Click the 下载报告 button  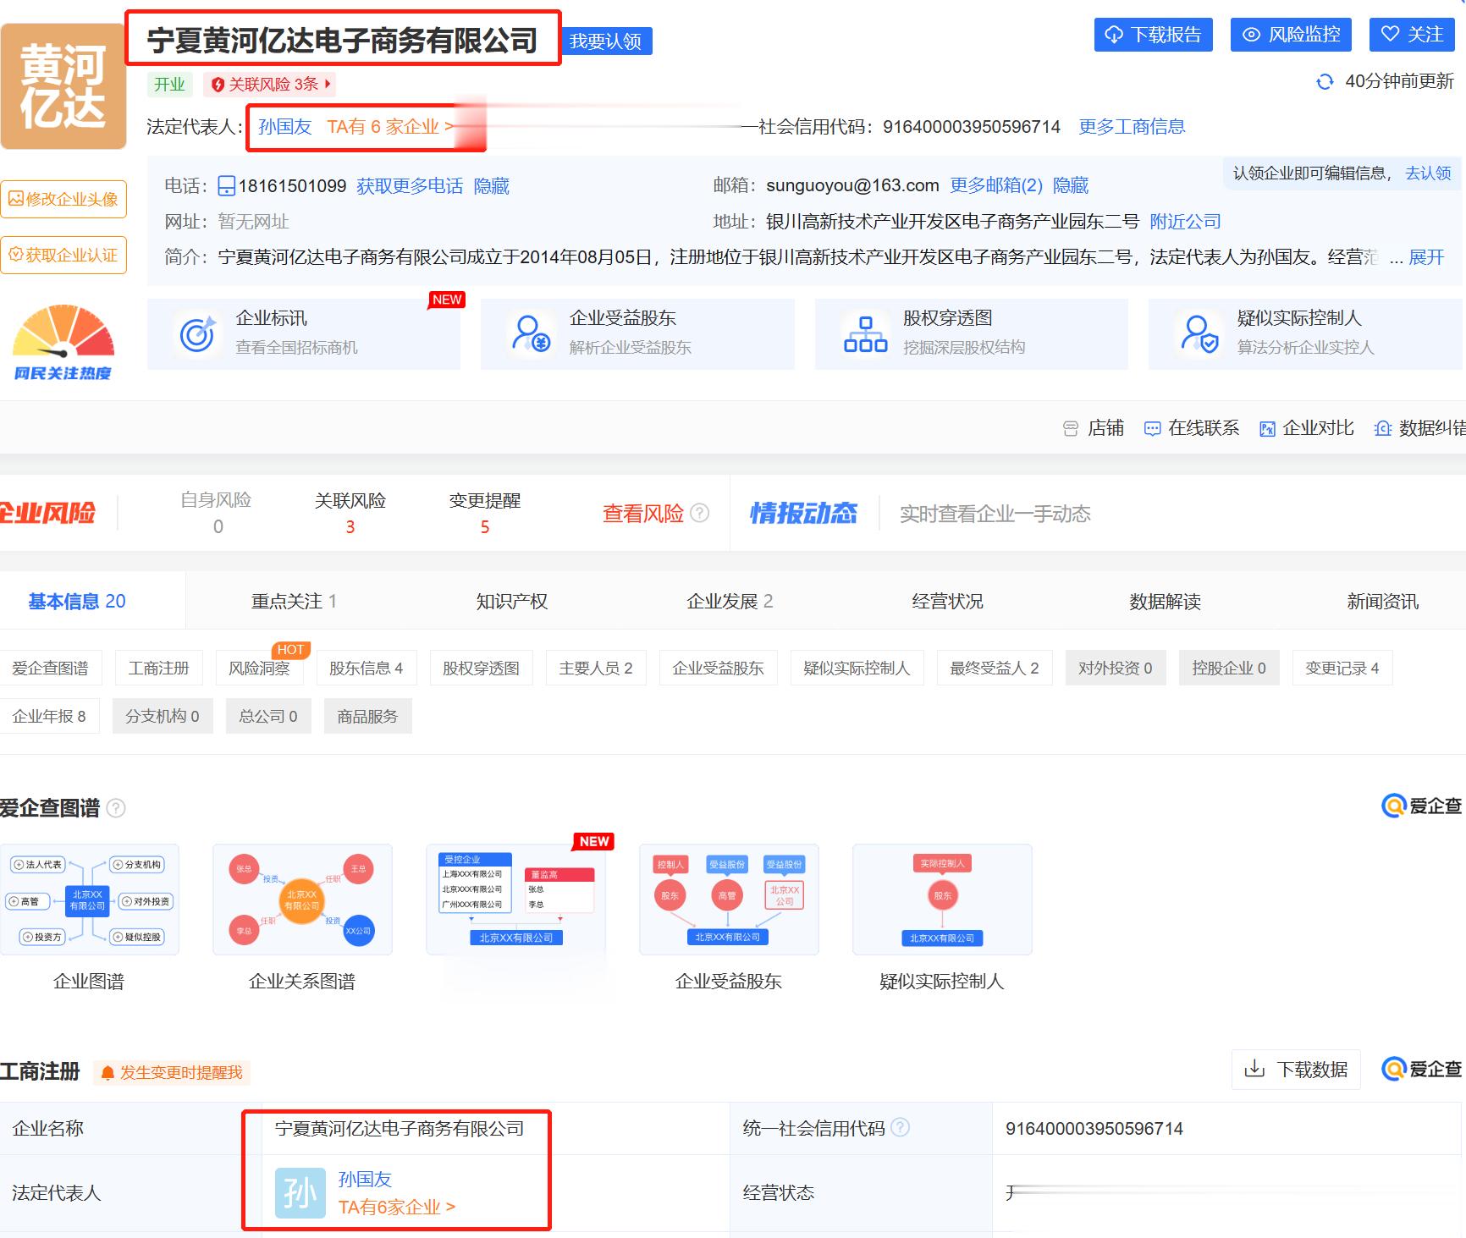1153,35
